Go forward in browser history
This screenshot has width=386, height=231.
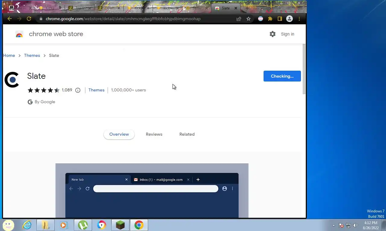19,19
